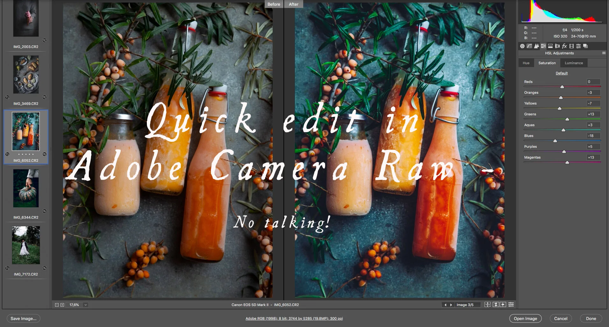Click the Aquas saturation slider handle
This screenshot has width=609, height=327.
[563, 130]
